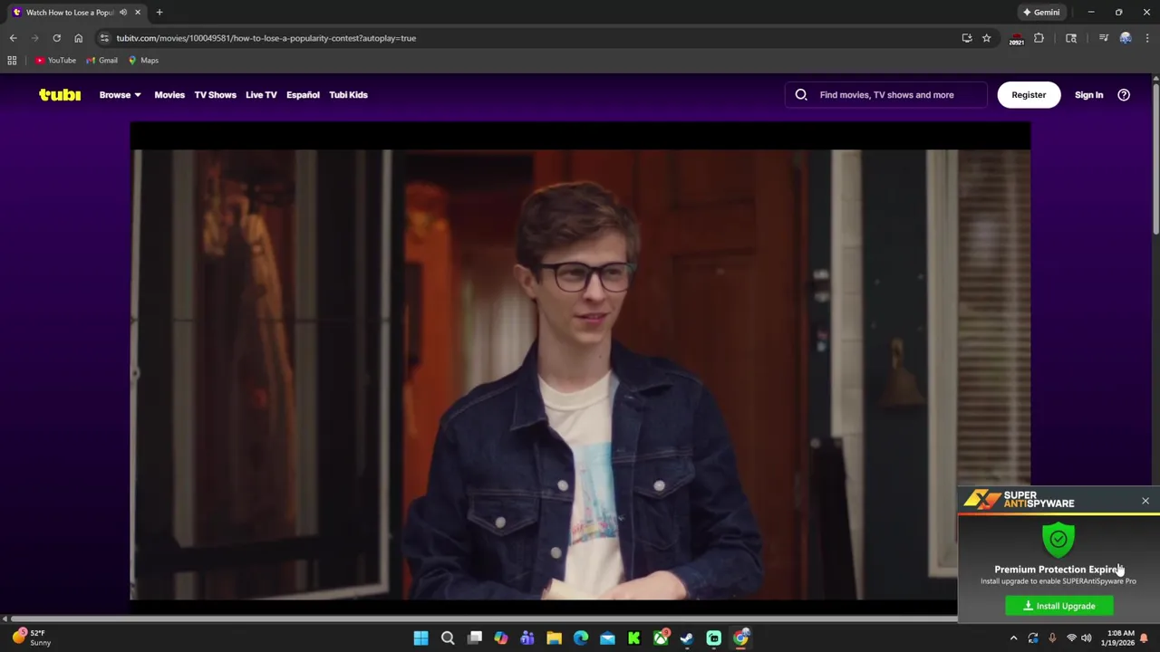Image resolution: width=1160 pixels, height=652 pixels.
Task: Open the TV Shows section
Action: tap(215, 94)
